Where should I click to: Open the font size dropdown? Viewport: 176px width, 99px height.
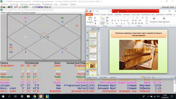(x=129, y=18)
